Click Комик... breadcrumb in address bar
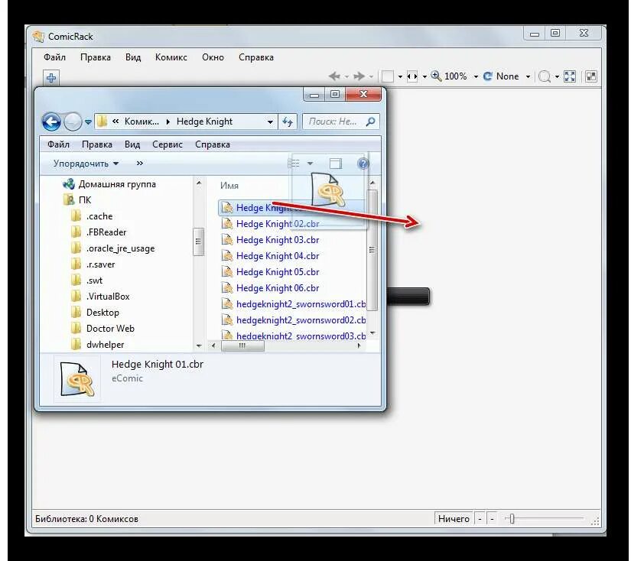 (141, 122)
